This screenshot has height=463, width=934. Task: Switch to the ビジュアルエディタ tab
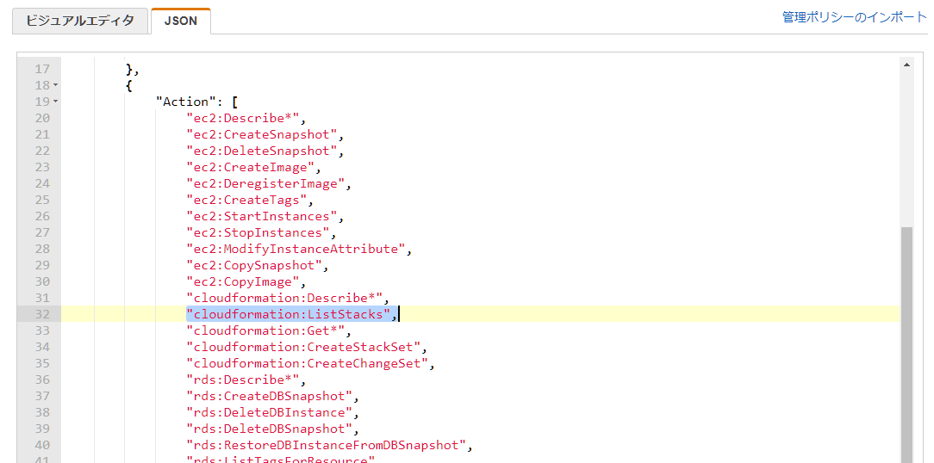click(79, 21)
